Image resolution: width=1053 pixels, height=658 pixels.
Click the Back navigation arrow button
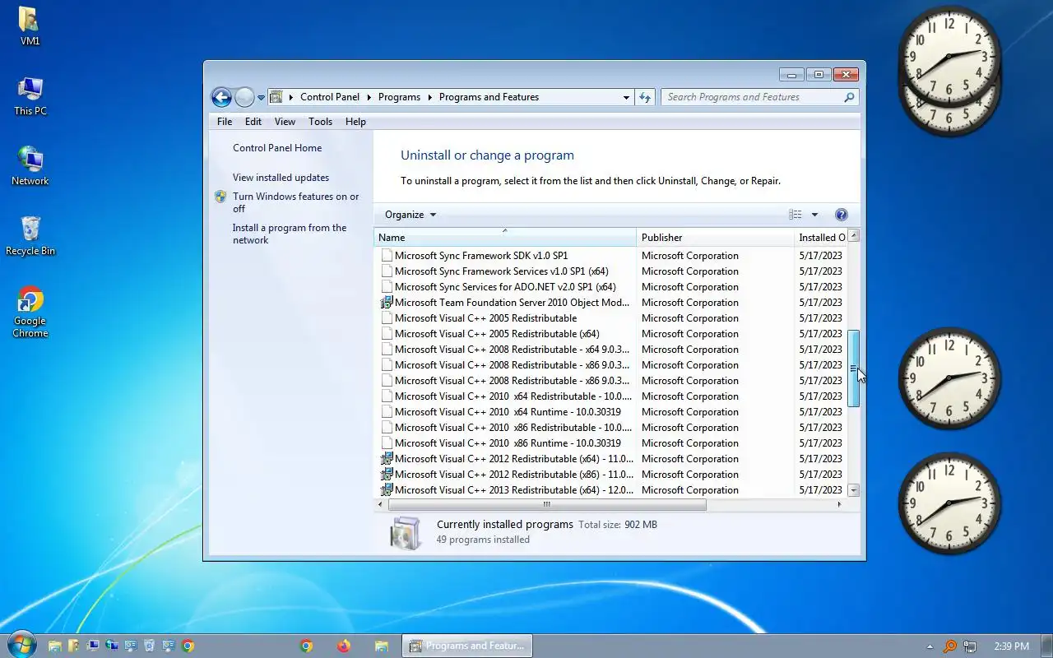coord(221,97)
